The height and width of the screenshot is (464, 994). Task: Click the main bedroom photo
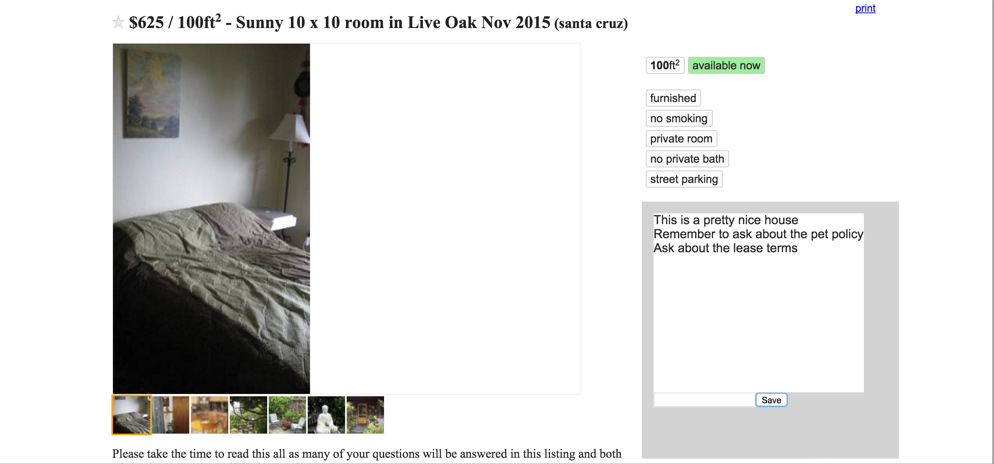[x=211, y=219]
